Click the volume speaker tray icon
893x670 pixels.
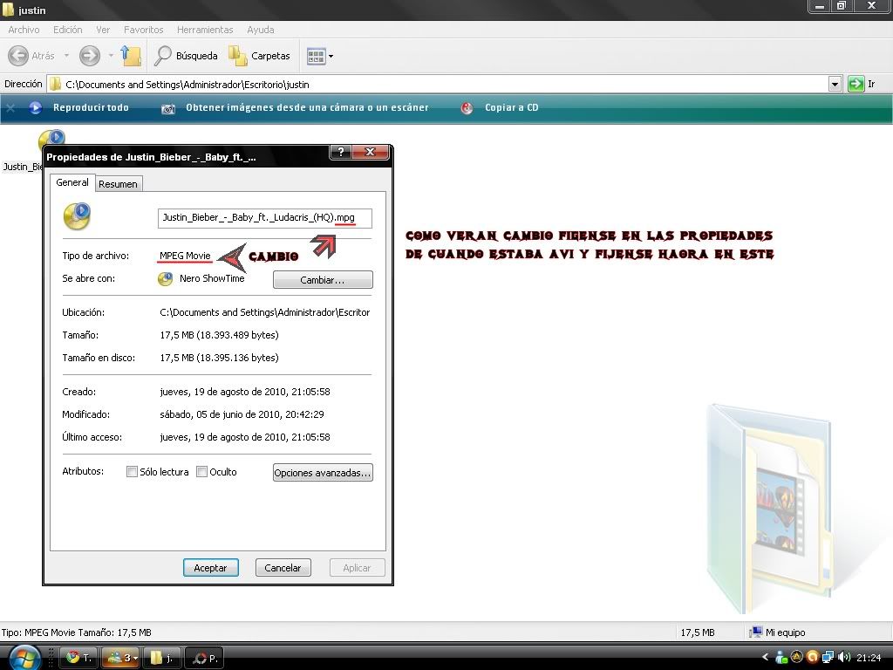coord(844,658)
